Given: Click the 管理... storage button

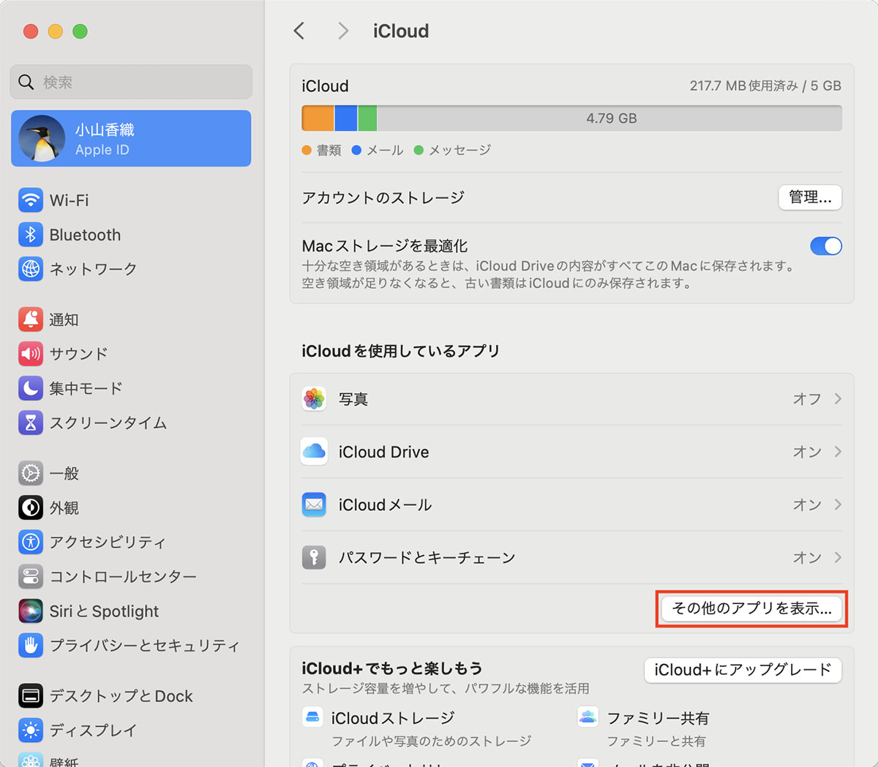Looking at the screenshot, I should tap(810, 197).
